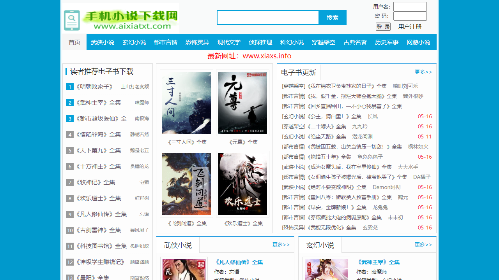Click 更多>> in the 电子书更新 panel
499x280 pixels.
pyautogui.click(x=423, y=72)
